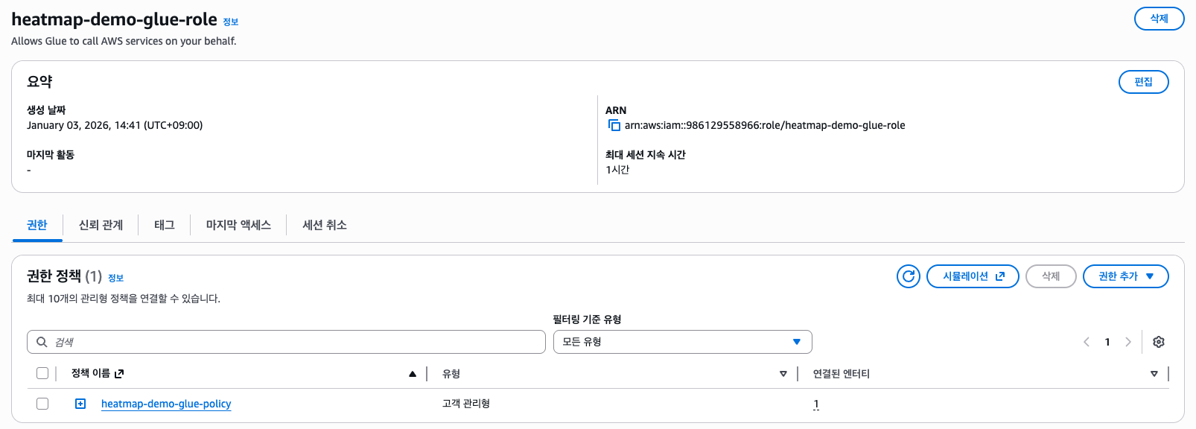Image resolution: width=1196 pixels, height=429 pixels.
Task: Select all policies header checkbox
Action: 42,373
